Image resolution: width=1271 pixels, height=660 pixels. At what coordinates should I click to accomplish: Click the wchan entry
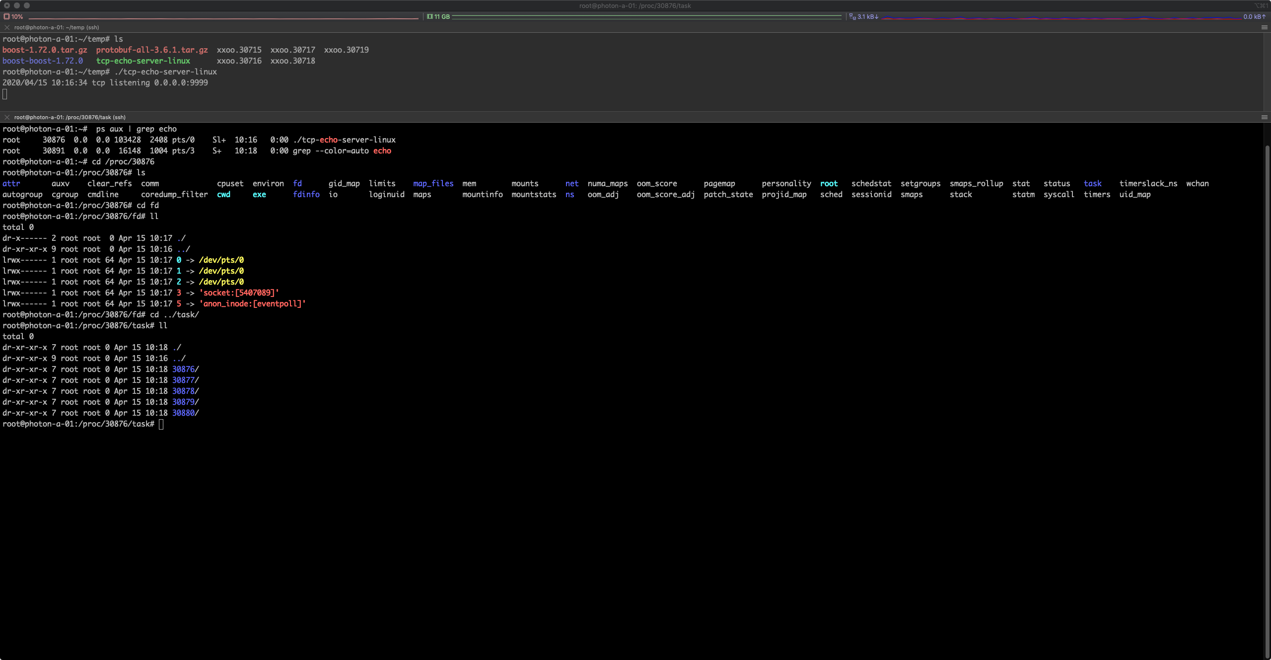pos(1197,183)
